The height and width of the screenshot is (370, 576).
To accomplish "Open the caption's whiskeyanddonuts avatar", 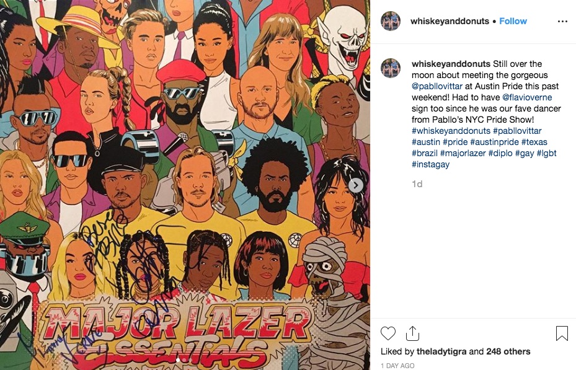I will click(x=391, y=68).
